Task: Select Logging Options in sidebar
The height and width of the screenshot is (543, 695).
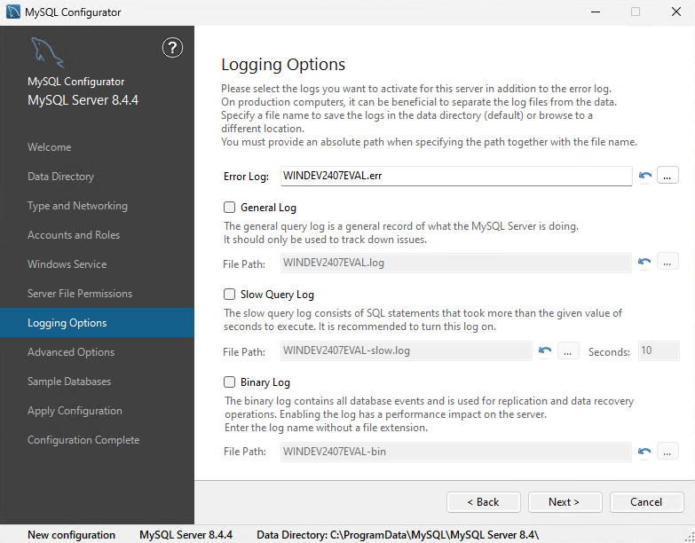Action: [97, 322]
